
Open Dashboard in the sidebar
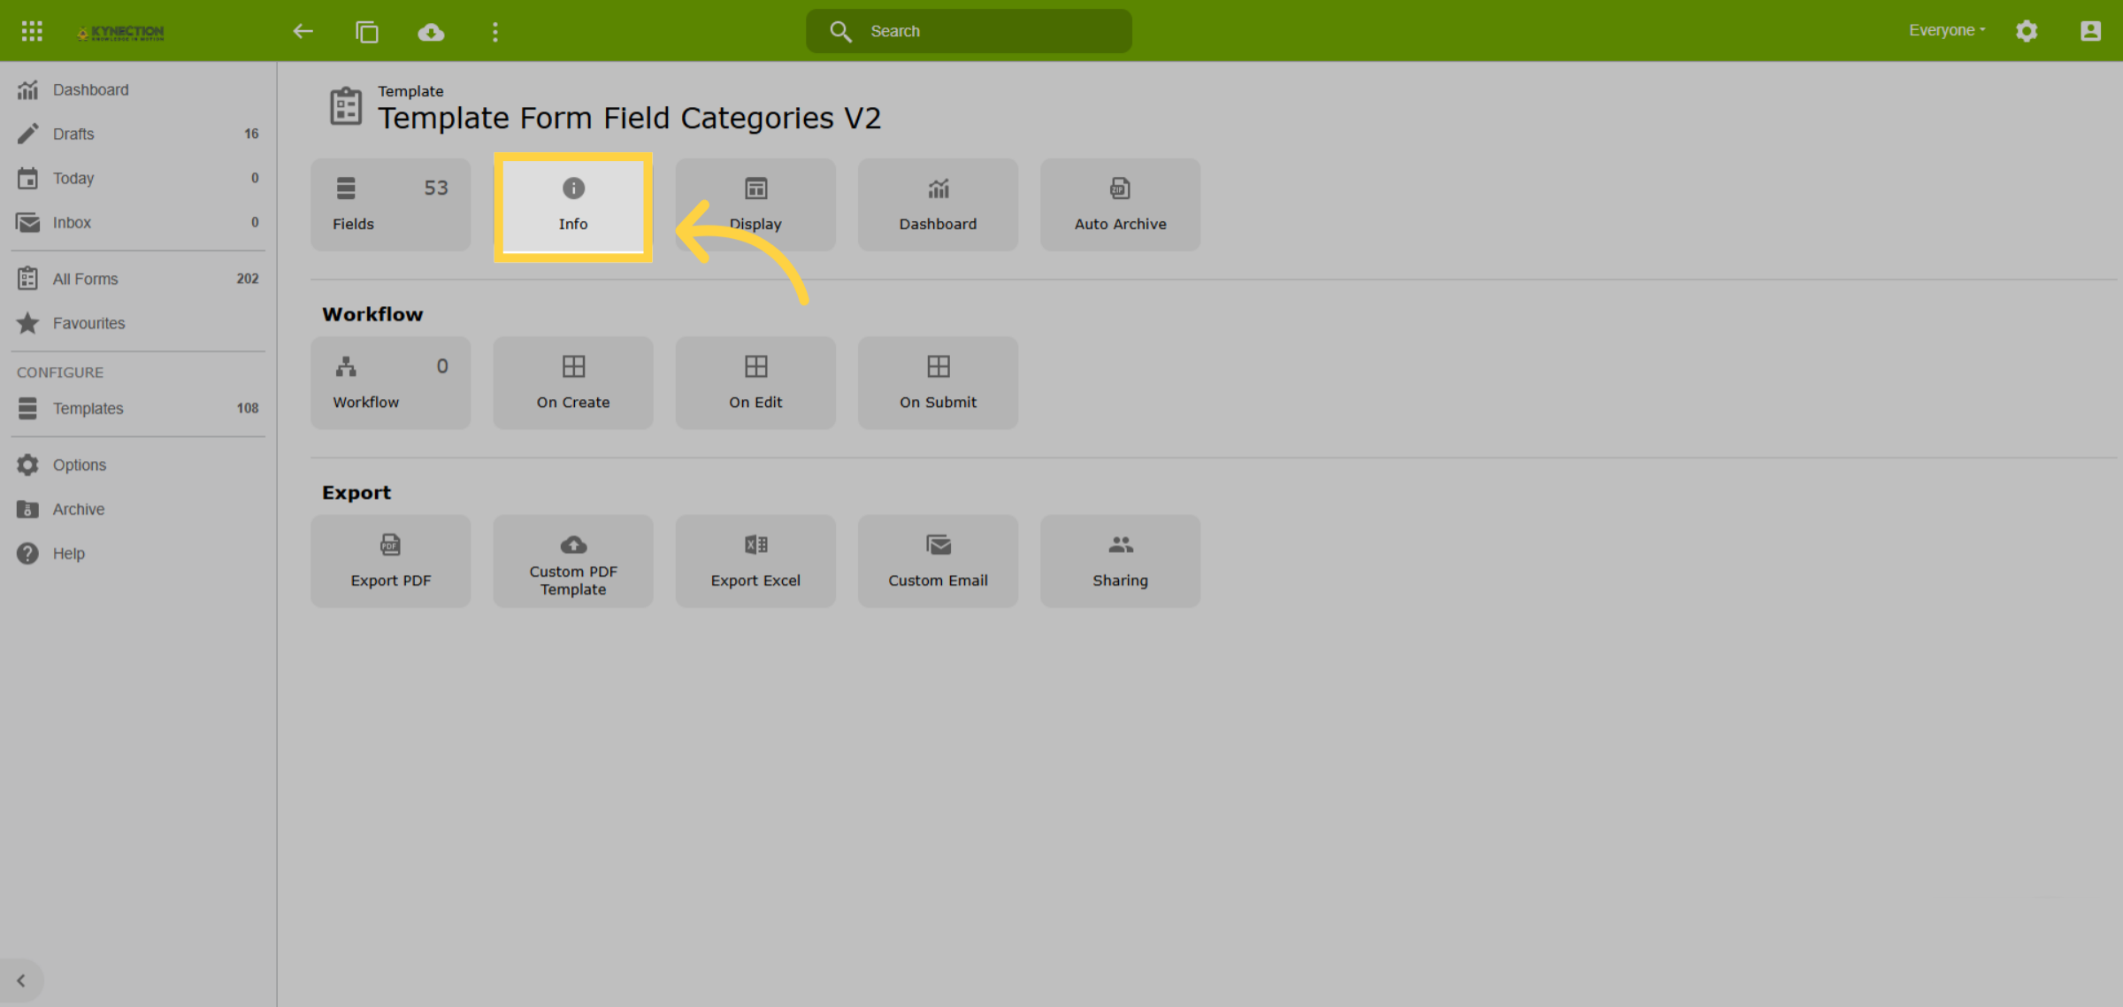[138, 89]
